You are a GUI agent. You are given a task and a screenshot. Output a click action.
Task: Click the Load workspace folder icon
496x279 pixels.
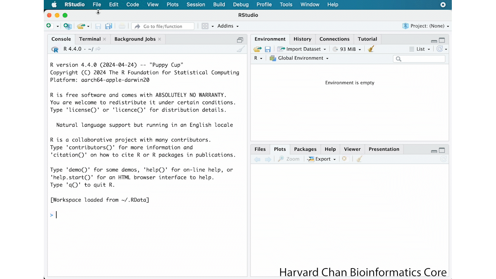tap(258, 49)
